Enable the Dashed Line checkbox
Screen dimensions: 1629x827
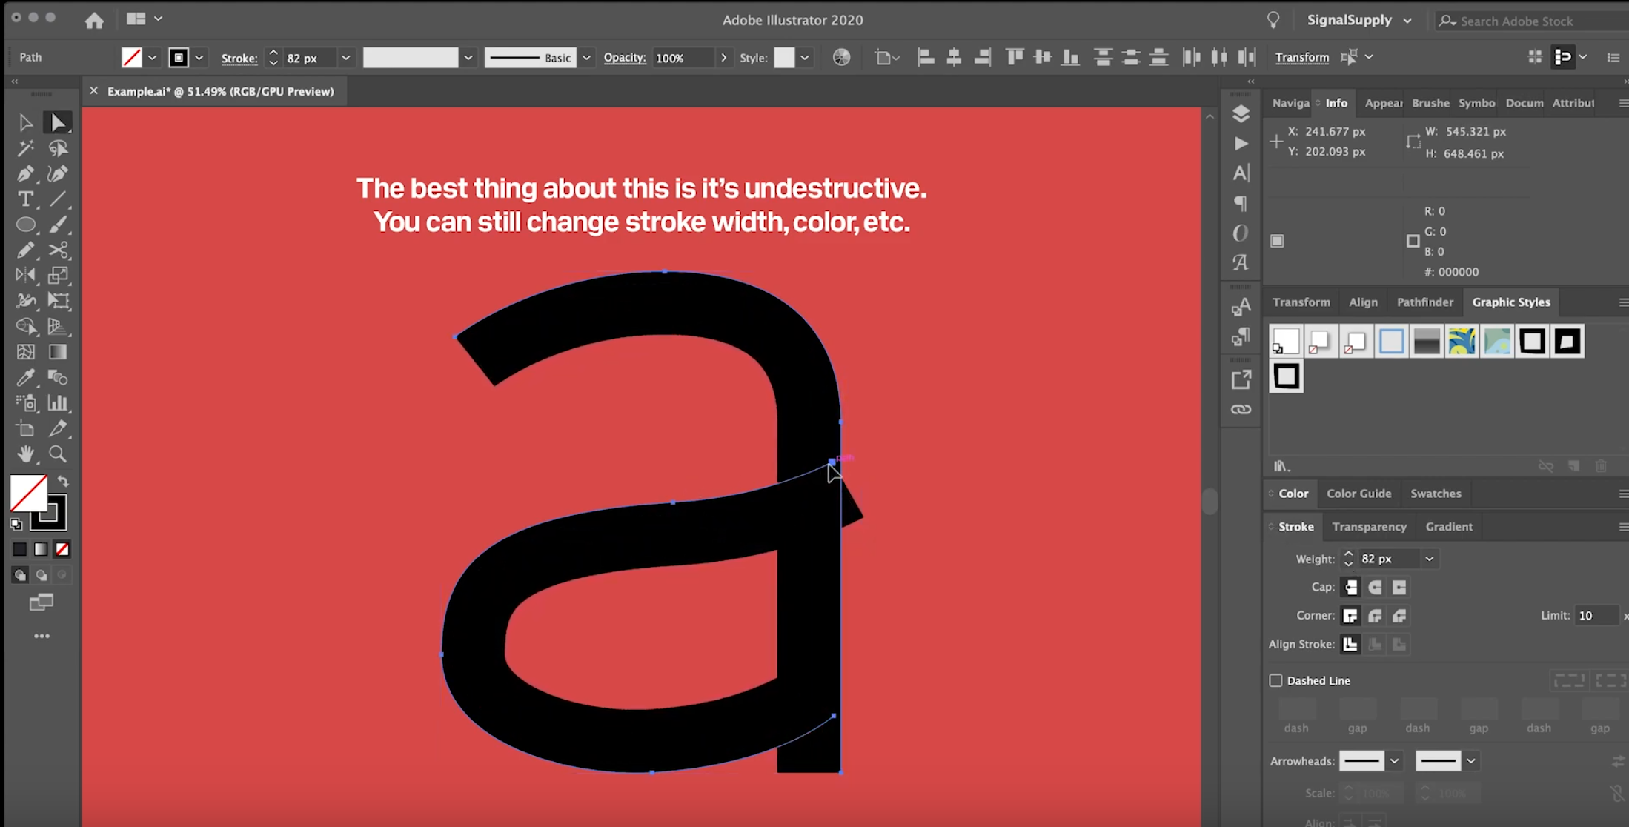1275,680
